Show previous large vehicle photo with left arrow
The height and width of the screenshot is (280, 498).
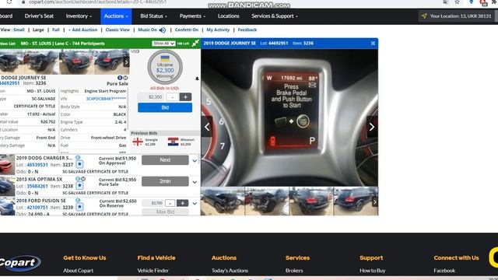coord(207,127)
